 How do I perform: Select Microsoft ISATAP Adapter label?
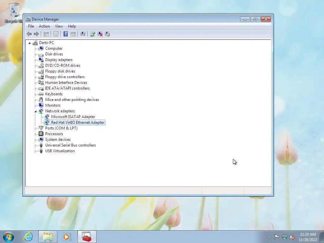73,117
